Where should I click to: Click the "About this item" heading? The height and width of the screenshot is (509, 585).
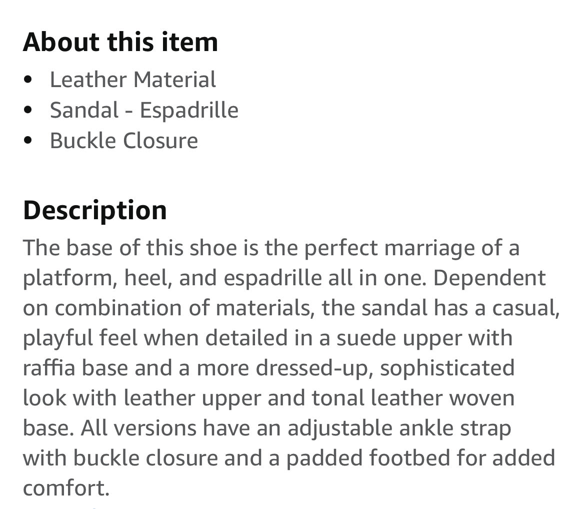pos(120,42)
